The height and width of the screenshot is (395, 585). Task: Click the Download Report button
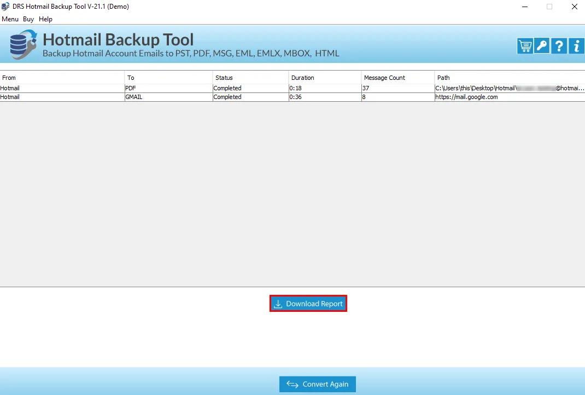(308, 304)
